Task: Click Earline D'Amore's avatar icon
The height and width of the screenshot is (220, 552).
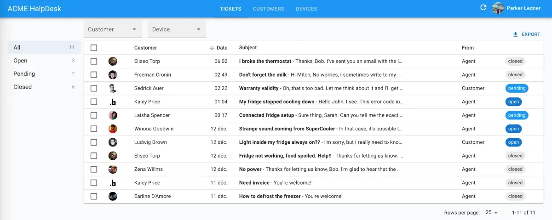Action: click(113, 196)
